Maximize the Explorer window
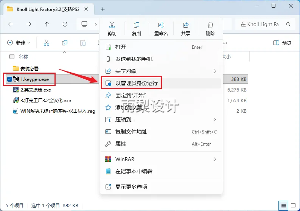The image size is (300, 211). [274, 6]
